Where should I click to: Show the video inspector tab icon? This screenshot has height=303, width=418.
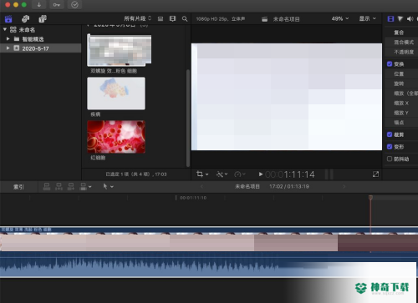pos(390,18)
